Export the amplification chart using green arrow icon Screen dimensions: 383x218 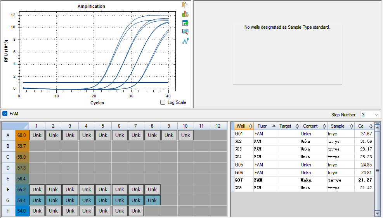(x=185, y=23)
